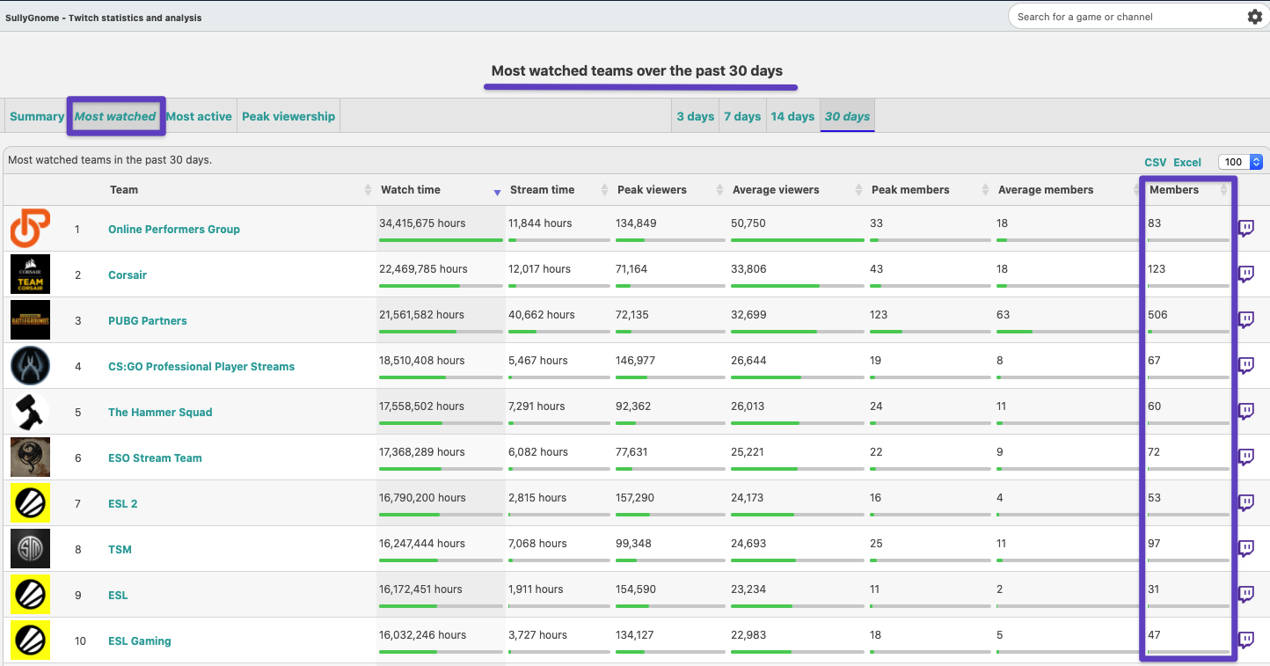Viewport: 1270px width, 666px height.
Task: Open the Peak viewership tab
Action: pyautogui.click(x=288, y=116)
